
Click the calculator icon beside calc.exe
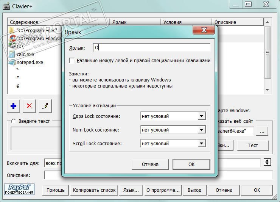tap(12, 54)
